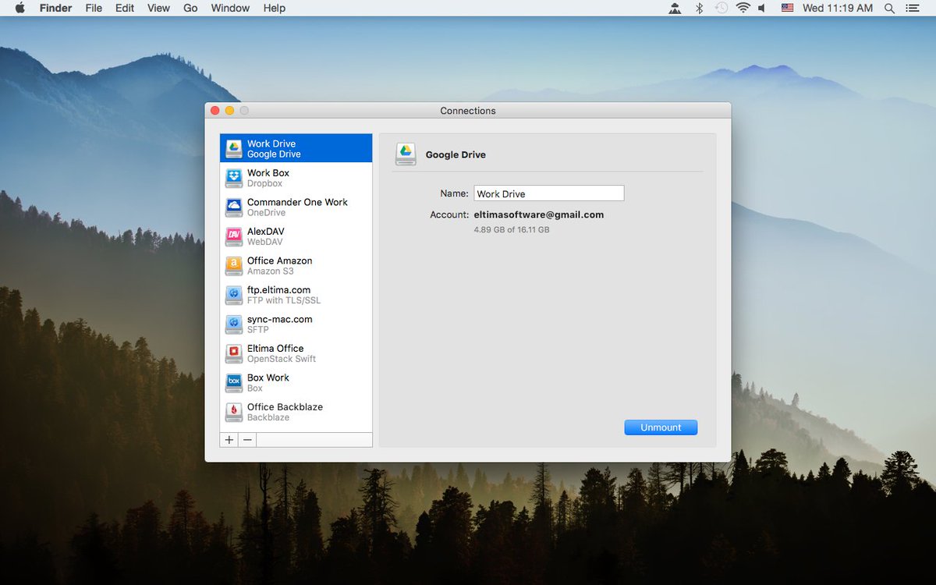Open the Wi-Fi status menu
Viewport: 936px width, 585px height.
pyautogui.click(x=743, y=8)
